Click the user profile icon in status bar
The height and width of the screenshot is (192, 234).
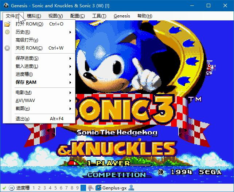(x=131, y=188)
